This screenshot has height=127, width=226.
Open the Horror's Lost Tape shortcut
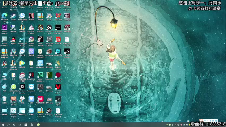[58, 27]
